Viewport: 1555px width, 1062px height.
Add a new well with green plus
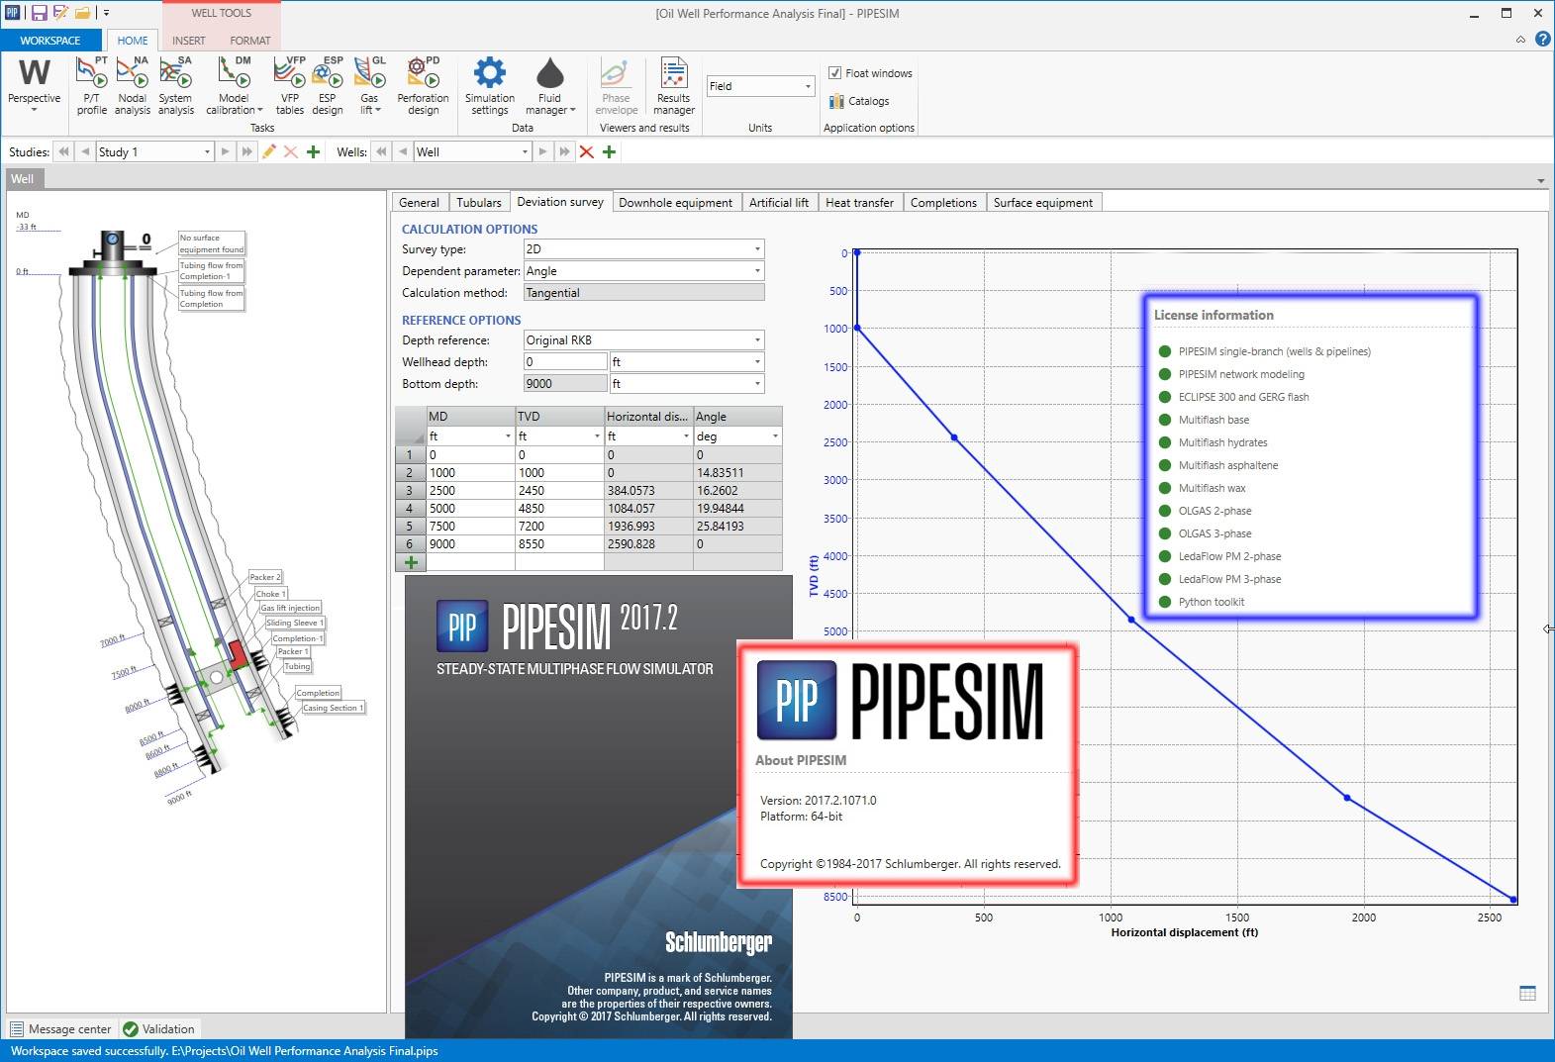click(609, 151)
